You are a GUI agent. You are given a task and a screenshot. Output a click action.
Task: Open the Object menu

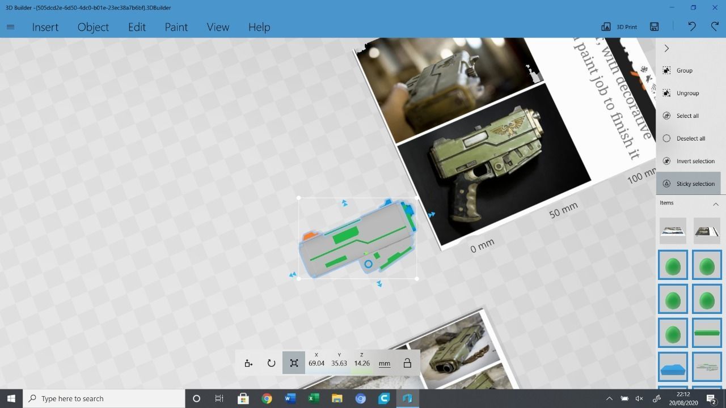(93, 27)
